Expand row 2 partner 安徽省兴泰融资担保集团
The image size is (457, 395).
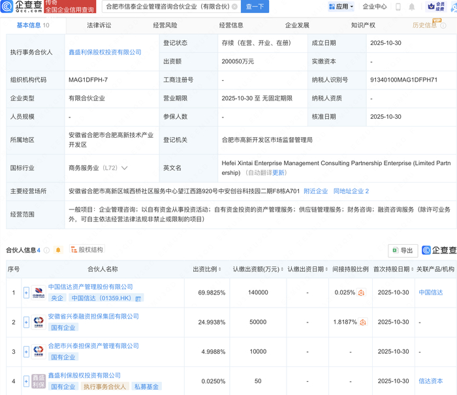pyautogui.click(x=26, y=321)
